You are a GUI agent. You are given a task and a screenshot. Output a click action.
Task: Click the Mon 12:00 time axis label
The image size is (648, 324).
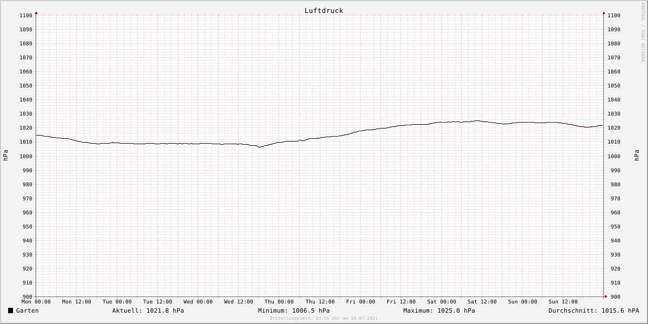coord(77,302)
